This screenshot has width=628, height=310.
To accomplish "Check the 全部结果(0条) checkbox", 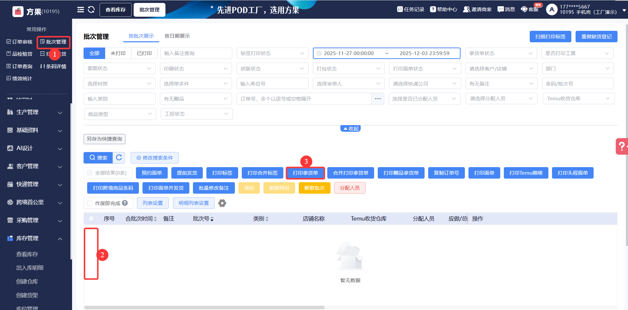I will [89, 173].
